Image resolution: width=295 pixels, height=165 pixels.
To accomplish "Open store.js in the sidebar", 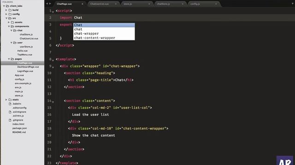I will coord(19,96).
